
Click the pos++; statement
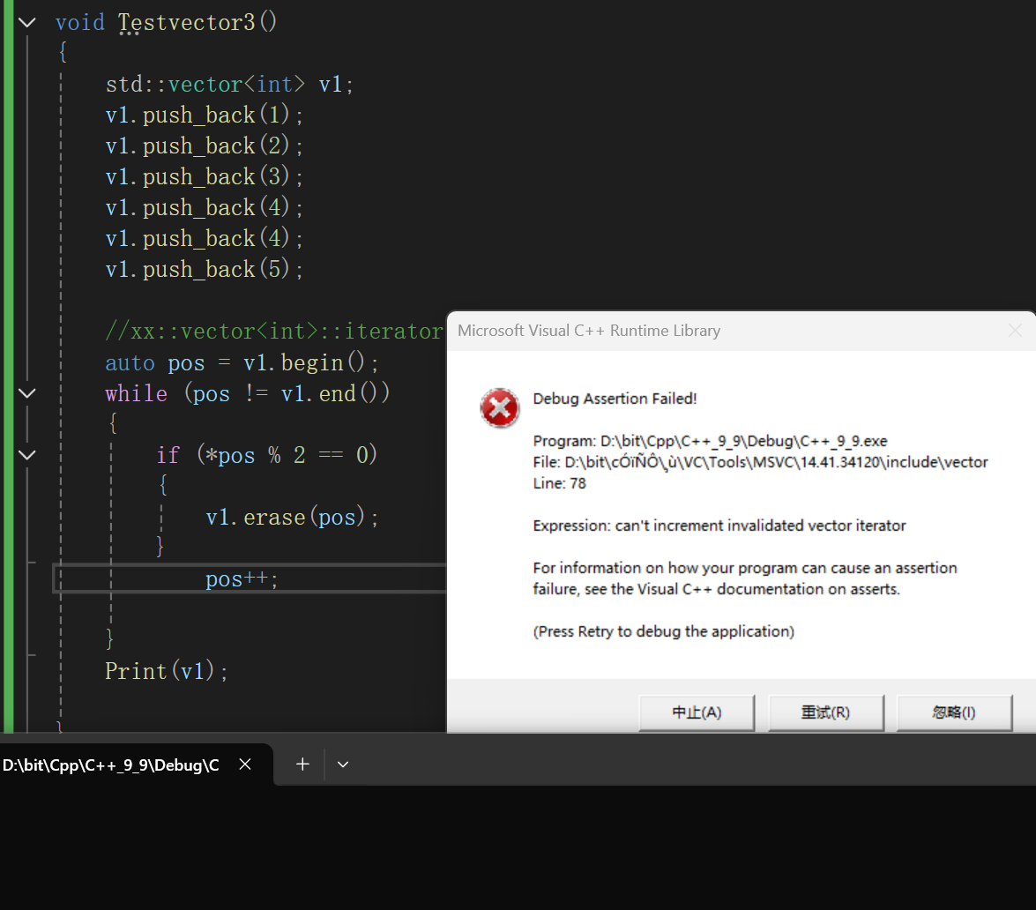tap(242, 579)
